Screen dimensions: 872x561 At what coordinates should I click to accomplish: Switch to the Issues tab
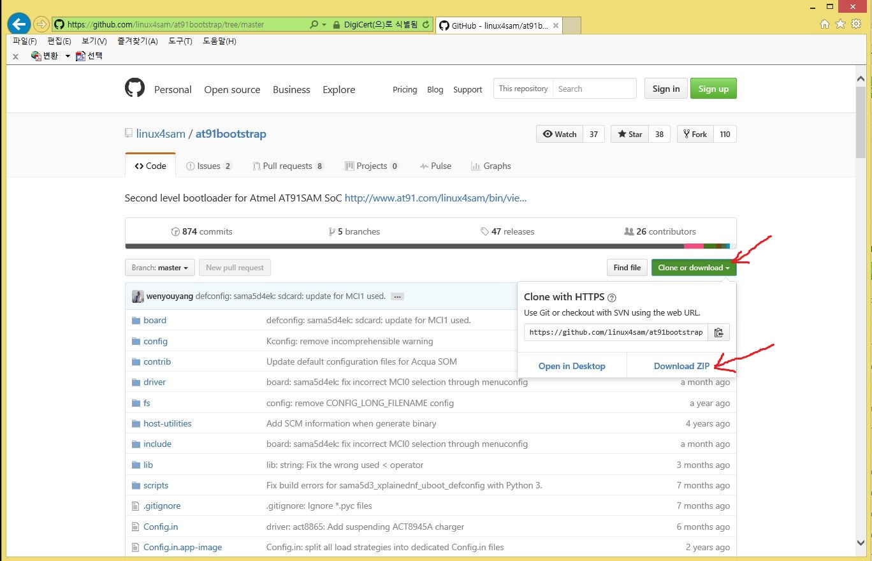click(x=208, y=166)
